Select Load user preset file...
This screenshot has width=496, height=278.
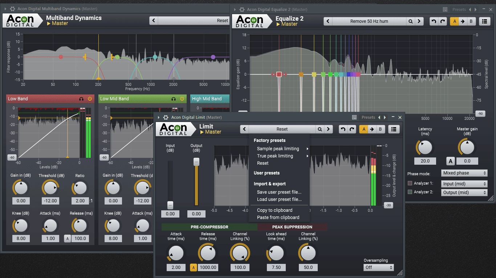[280, 199]
